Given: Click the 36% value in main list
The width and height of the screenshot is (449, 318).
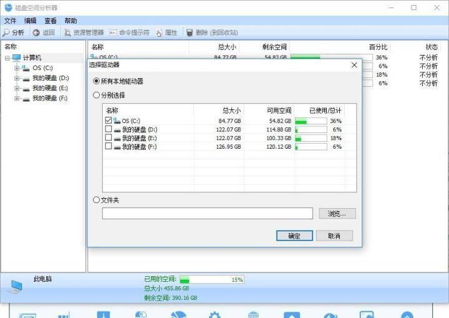Looking at the screenshot, I should pyautogui.click(x=382, y=57).
